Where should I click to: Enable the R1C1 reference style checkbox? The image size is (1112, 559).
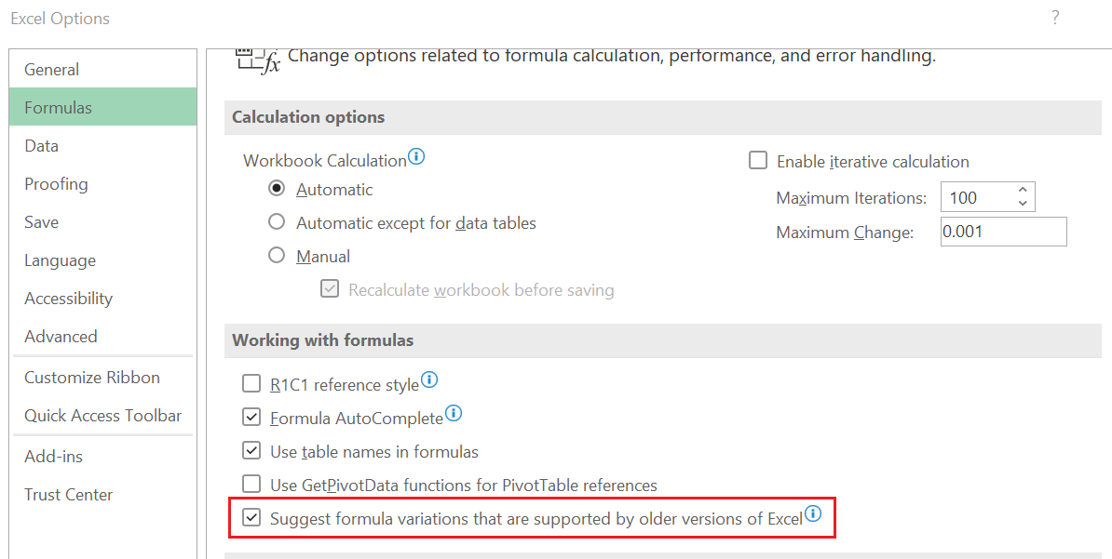point(251,383)
